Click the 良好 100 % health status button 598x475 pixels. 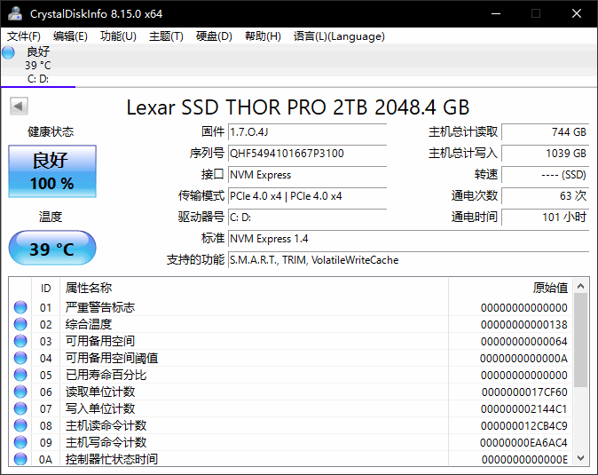click(51, 171)
